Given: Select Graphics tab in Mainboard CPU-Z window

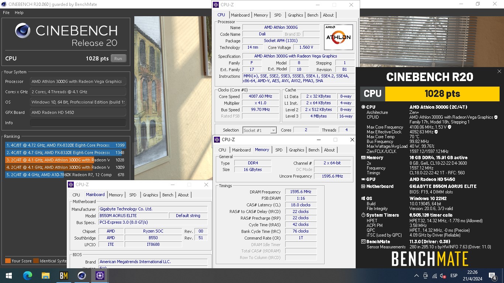Looking at the screenshot, I should pos(151,195).
